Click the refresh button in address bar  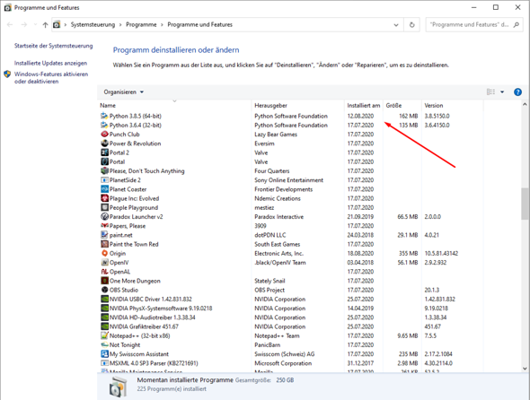411,24
